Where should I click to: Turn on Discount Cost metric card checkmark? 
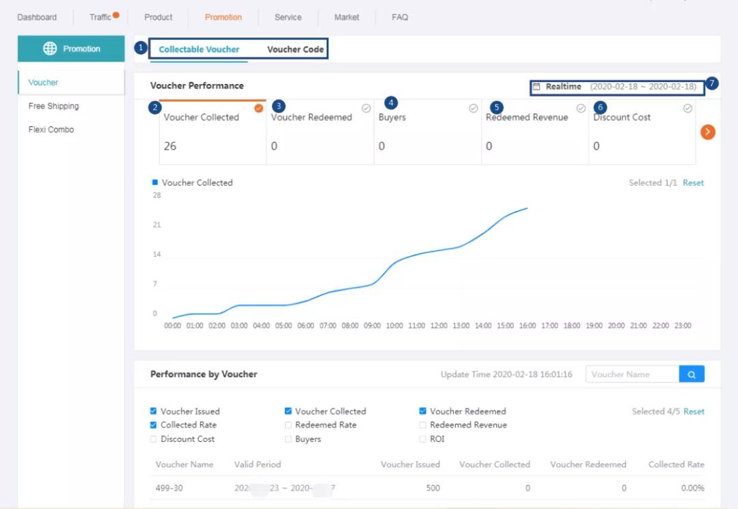point(687,108)
